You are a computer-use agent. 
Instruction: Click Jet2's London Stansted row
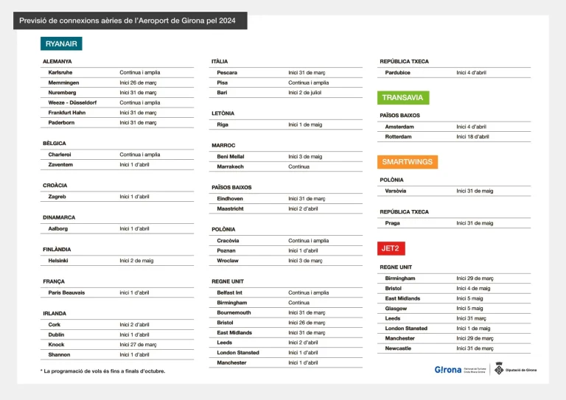click(454, 329)
